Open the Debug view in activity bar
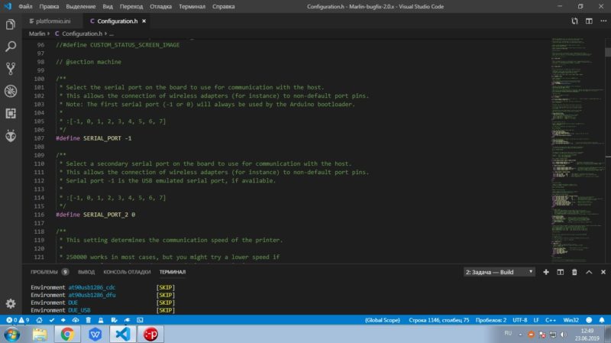The image size is (611, 343). (x=11, y=91)
